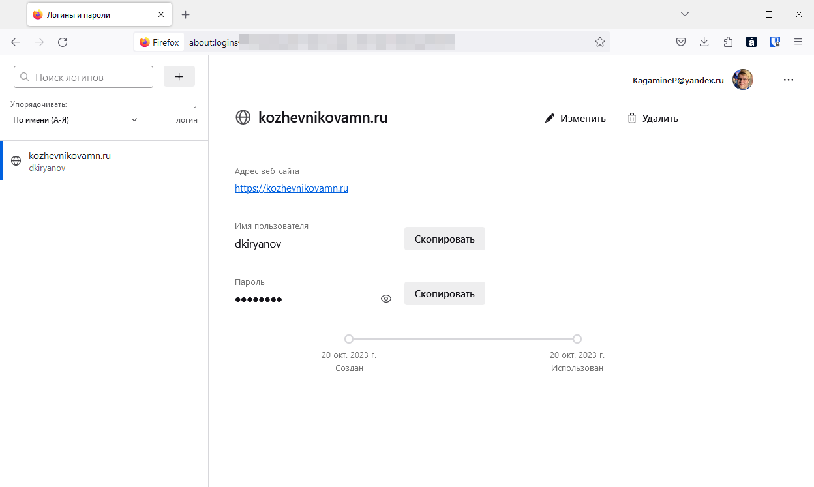Reveal the password with the eye icon
Viewport: 814px width, 487px height.
[x=385, y=298]
